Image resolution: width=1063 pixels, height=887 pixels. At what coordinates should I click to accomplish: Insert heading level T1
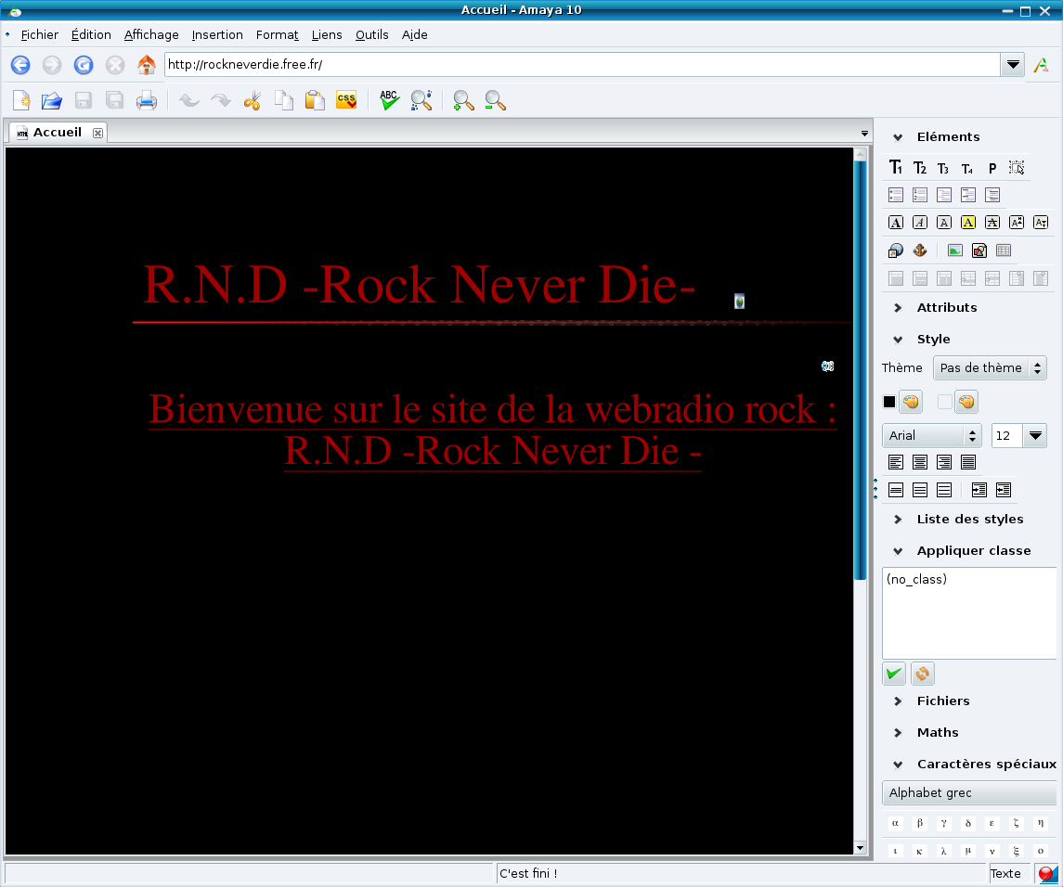tap(896, 167)
